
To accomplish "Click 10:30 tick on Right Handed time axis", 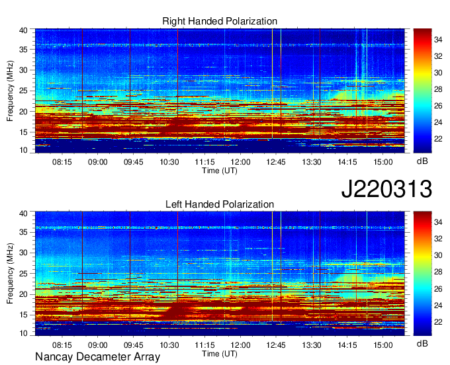I will coord(169,162).
